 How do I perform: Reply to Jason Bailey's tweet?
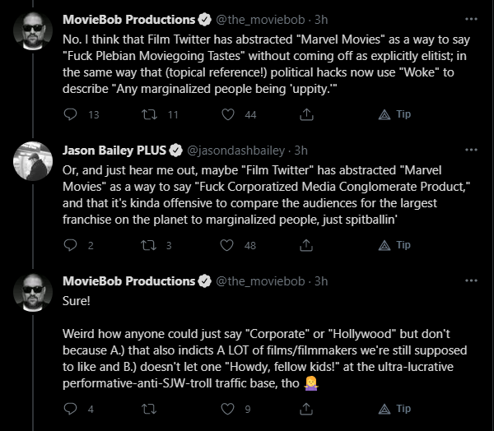70,245
